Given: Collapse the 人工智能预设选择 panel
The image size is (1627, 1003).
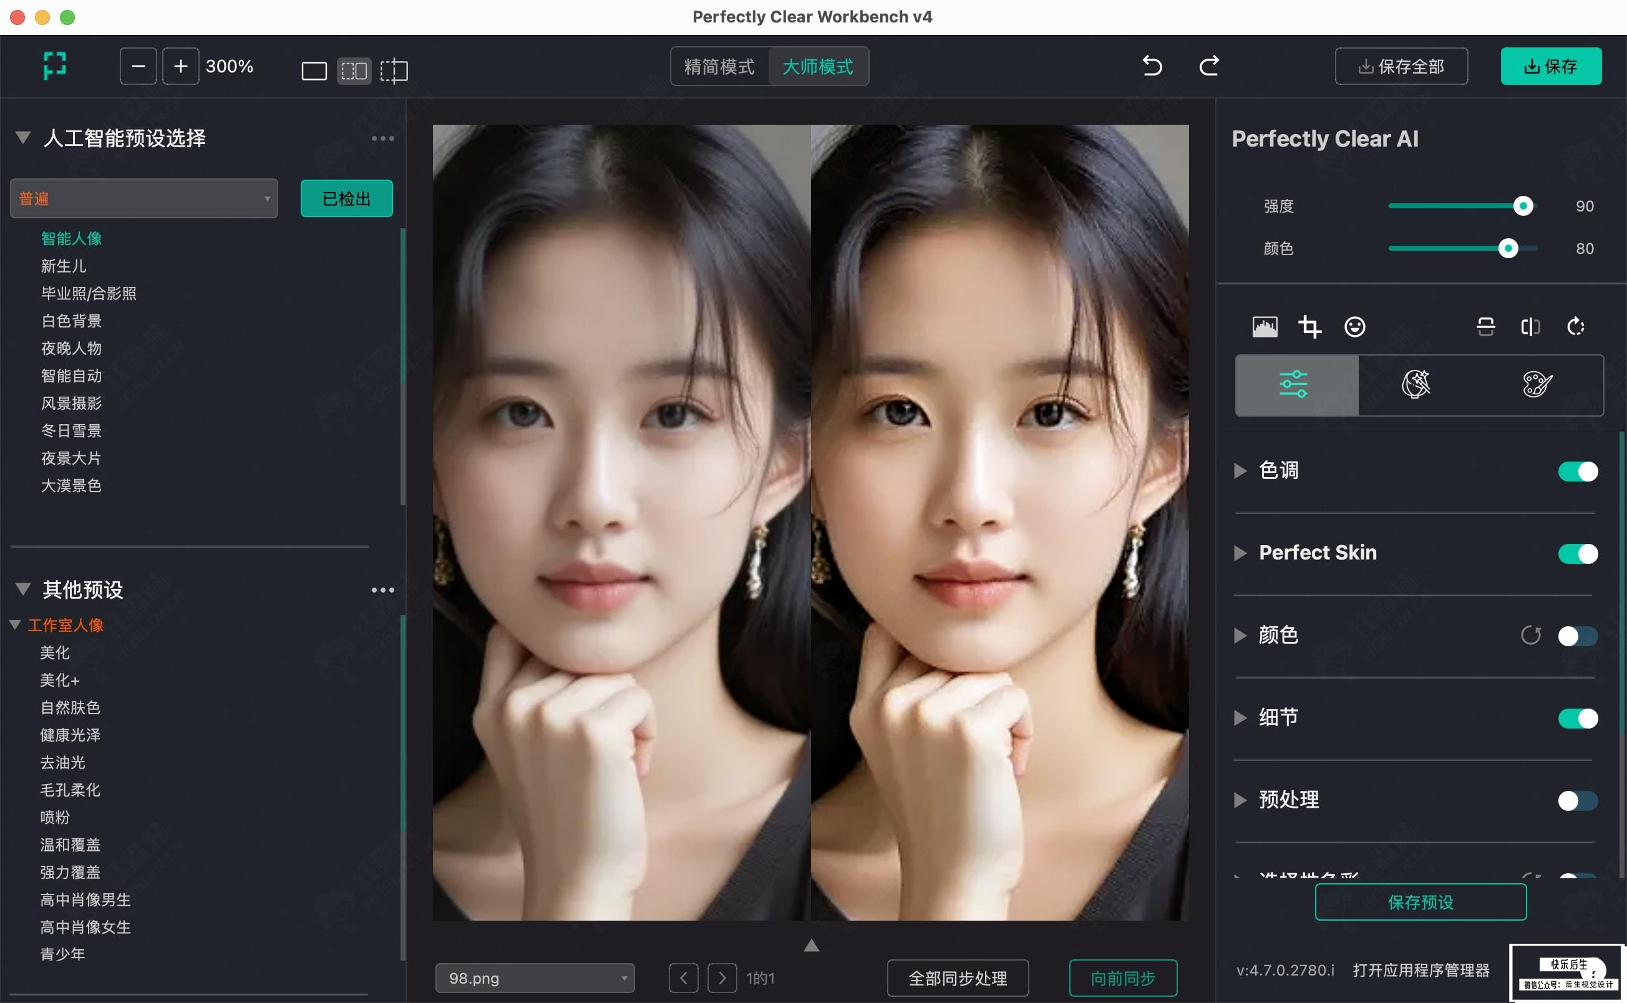Looking at the screenshot, I should [x=23, y=138].
